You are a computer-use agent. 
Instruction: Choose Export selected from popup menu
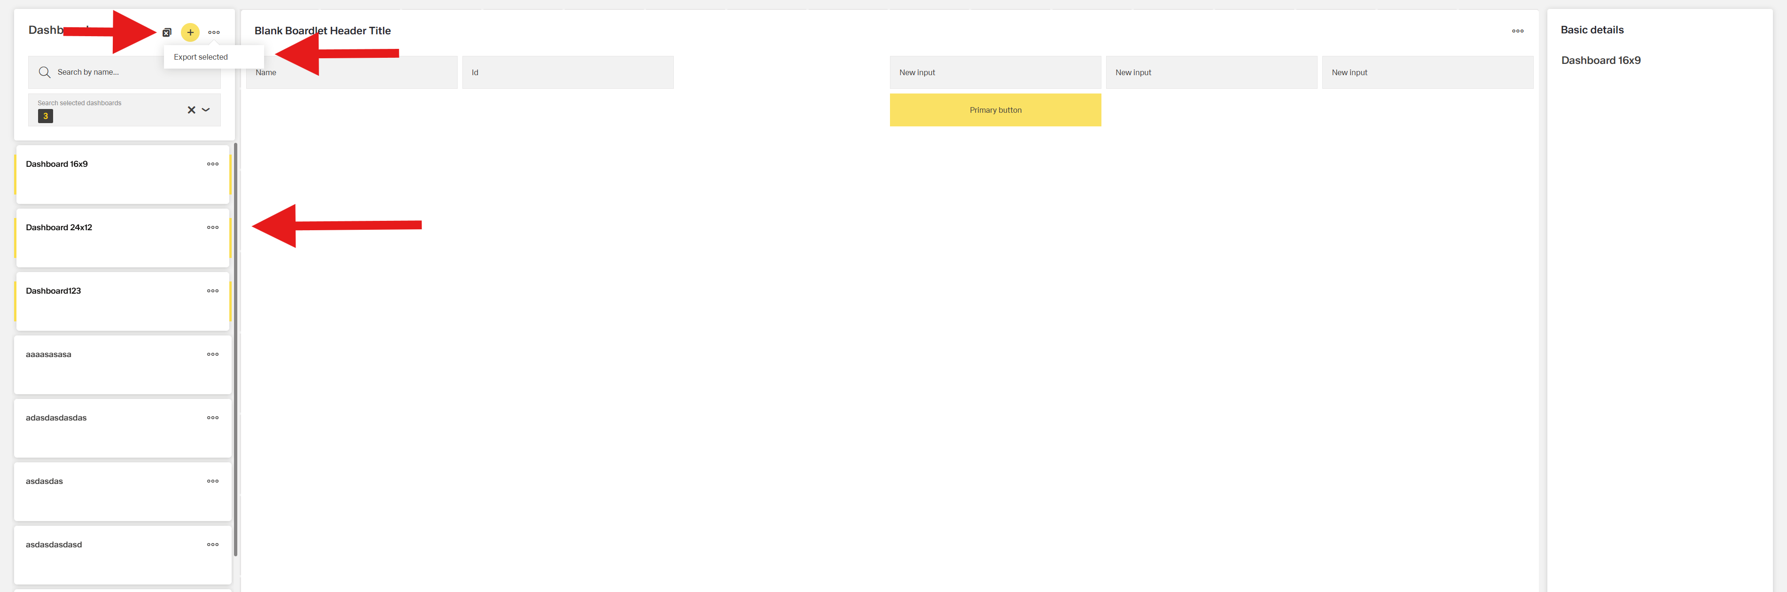[201, 57]
